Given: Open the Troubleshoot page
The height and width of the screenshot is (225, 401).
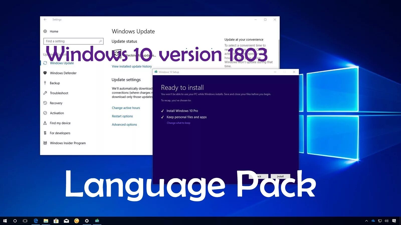Looking at the screenshot, I should (59, 93).
